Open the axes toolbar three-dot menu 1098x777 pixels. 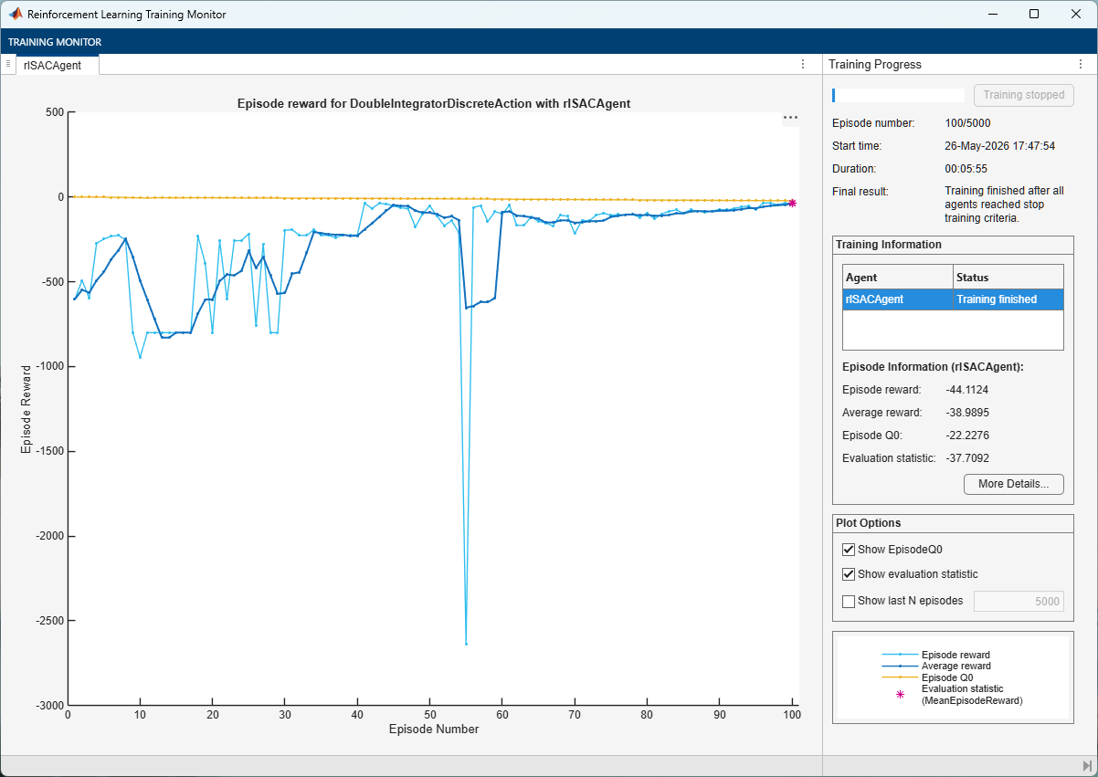[790, 118]
